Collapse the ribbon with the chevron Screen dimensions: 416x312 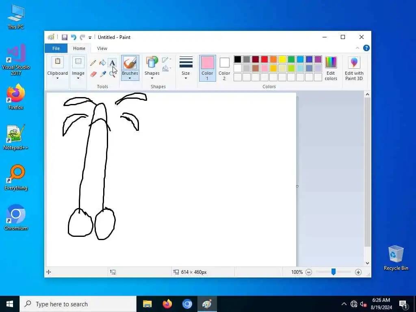click(x=357, y=48)
